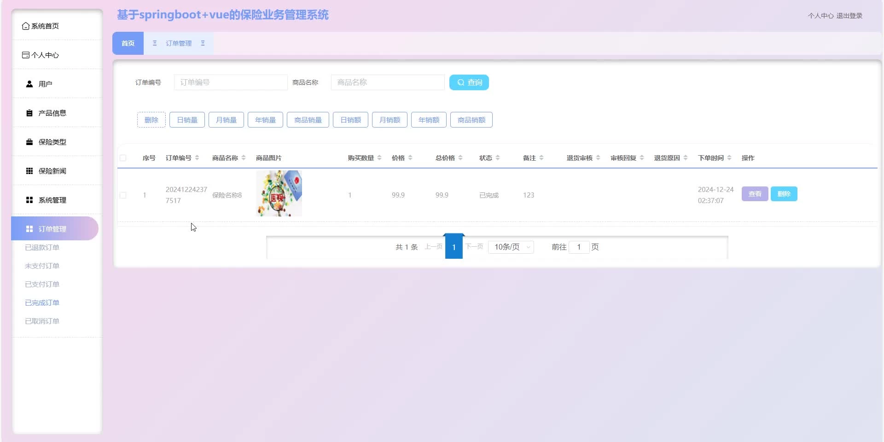
Task: Delete the 保险名称8 order row
Action: [784, 194]
